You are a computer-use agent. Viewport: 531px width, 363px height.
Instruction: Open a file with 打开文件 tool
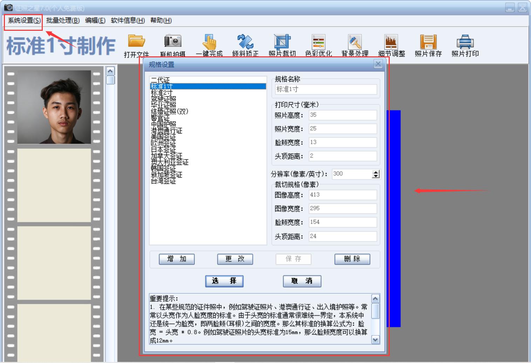tap(137, 44)
